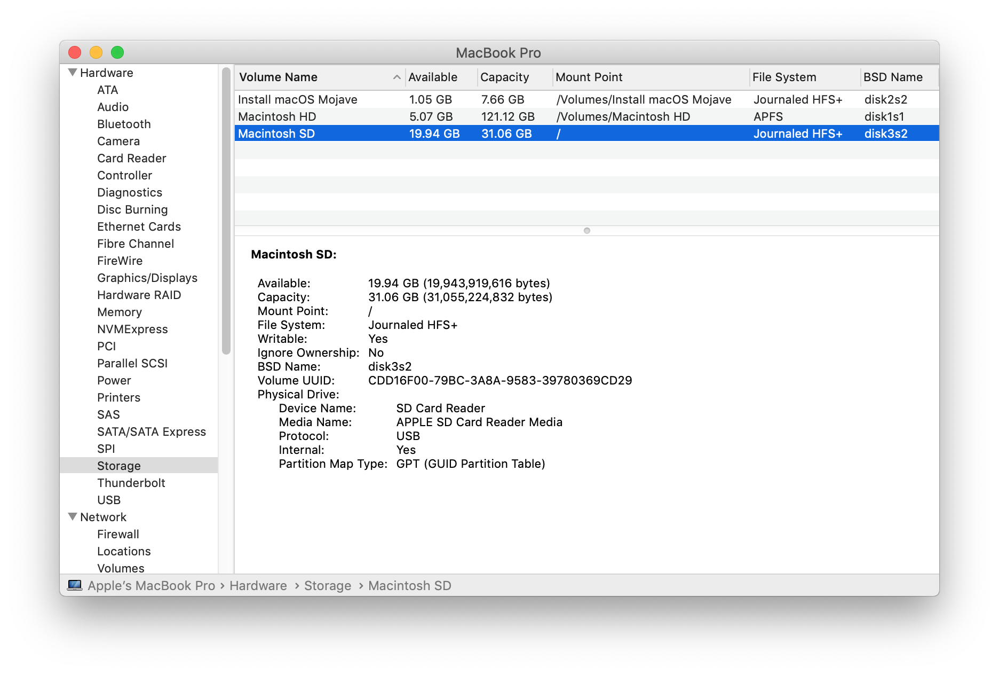The image size is (999, 675).
Task: Select Ethernet Cards in sidebar
Action: 139,226
